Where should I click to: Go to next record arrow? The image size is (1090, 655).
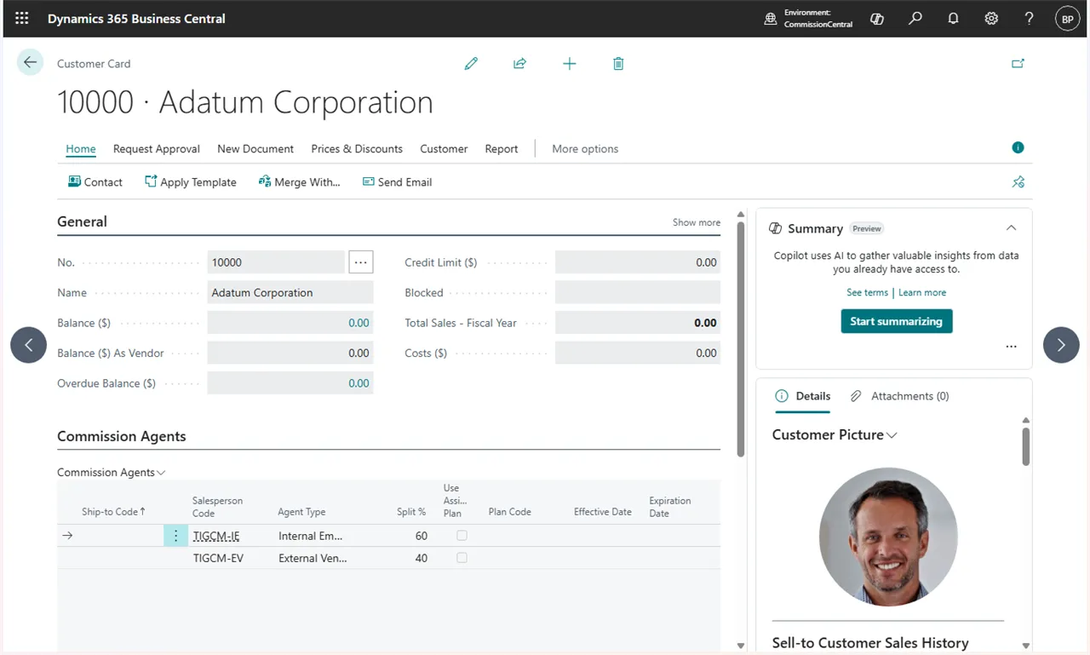1061,345
